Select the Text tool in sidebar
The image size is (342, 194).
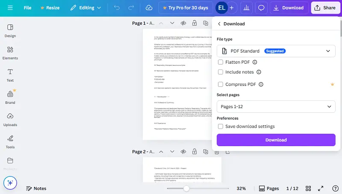click(x=10, y=75)
